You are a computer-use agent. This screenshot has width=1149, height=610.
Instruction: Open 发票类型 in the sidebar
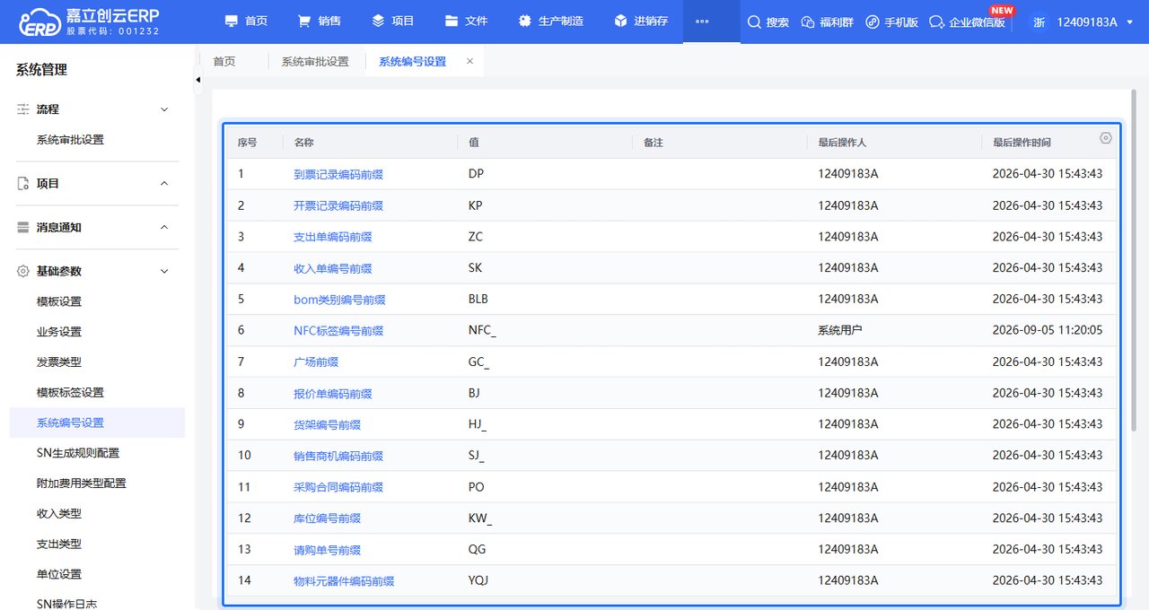pos(59,362)
